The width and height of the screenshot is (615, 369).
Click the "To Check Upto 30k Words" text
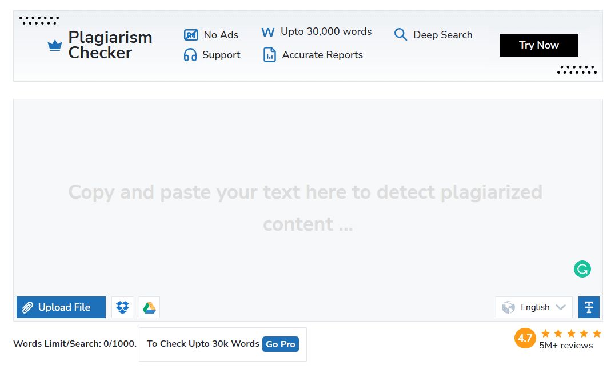[203, 344]
